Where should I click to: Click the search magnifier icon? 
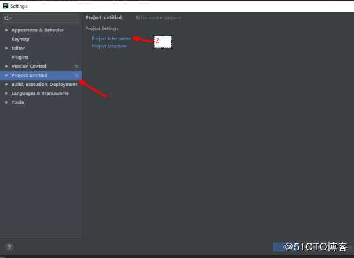[8, 19]
